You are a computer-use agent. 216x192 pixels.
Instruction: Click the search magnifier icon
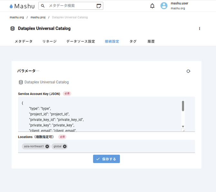(x=43, y=6)
